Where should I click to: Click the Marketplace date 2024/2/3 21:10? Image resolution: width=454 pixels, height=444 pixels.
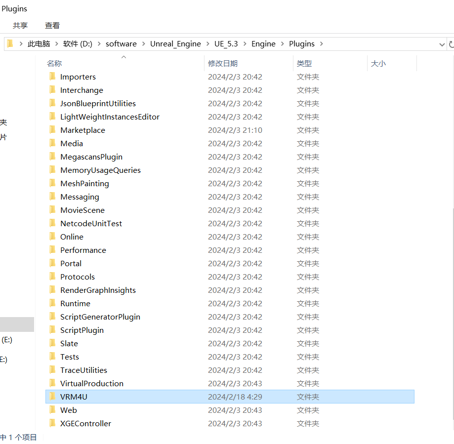(235, 130)
